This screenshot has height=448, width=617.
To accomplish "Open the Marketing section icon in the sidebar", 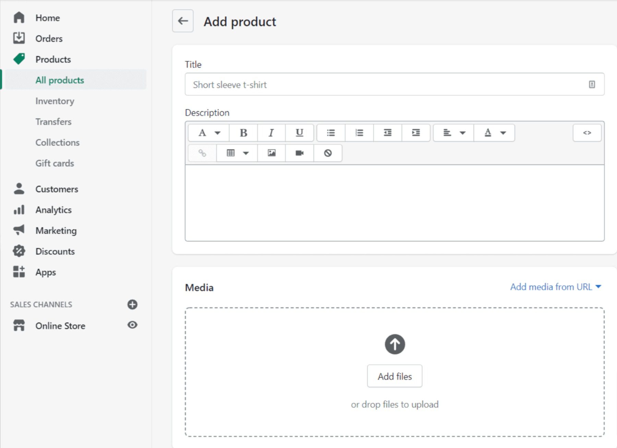I will pos(19,231).
